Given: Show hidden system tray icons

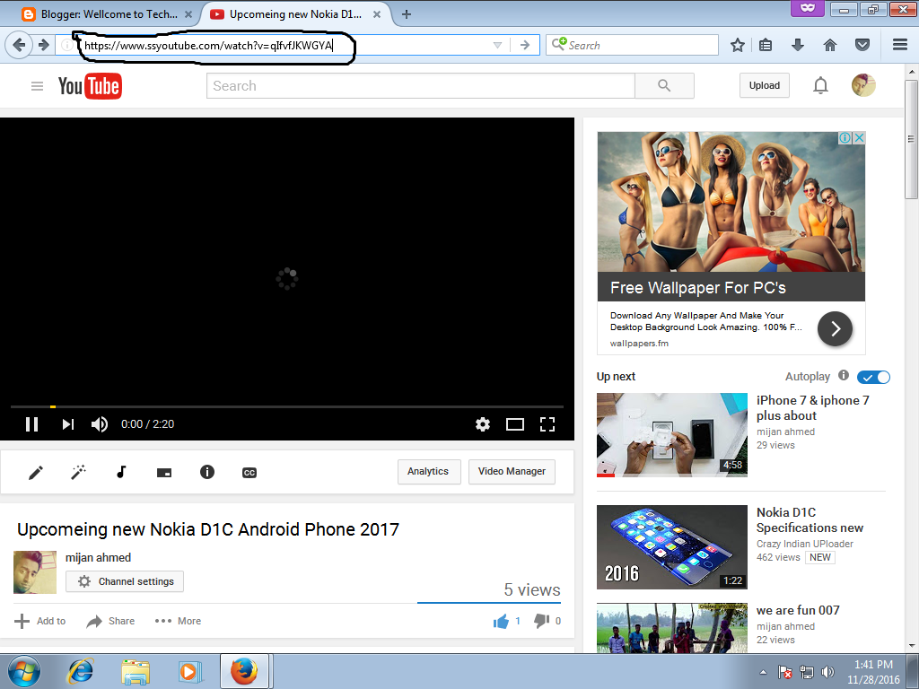Looking at the screenshot, I should [x=763, y=672].
